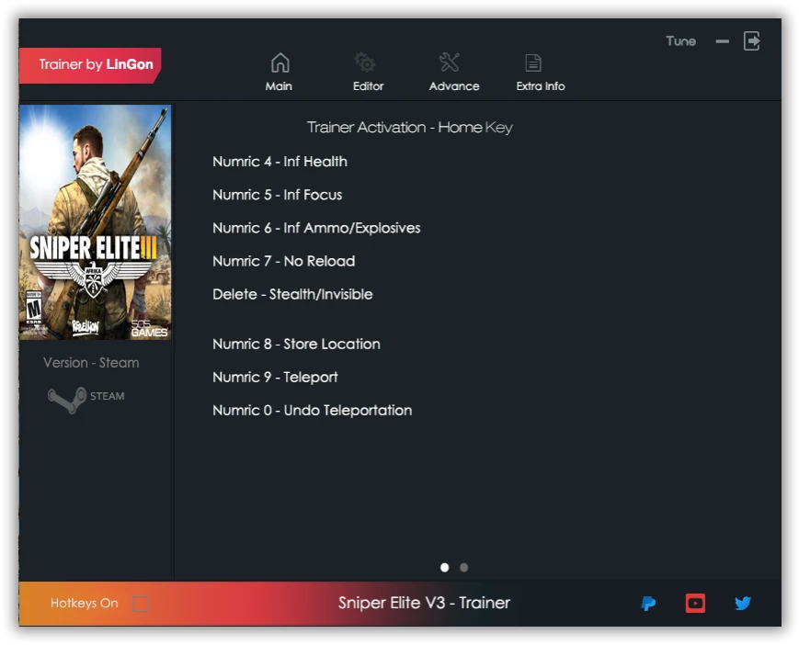
Task: Open the Main tab home icon
Action: click(280, 62)
